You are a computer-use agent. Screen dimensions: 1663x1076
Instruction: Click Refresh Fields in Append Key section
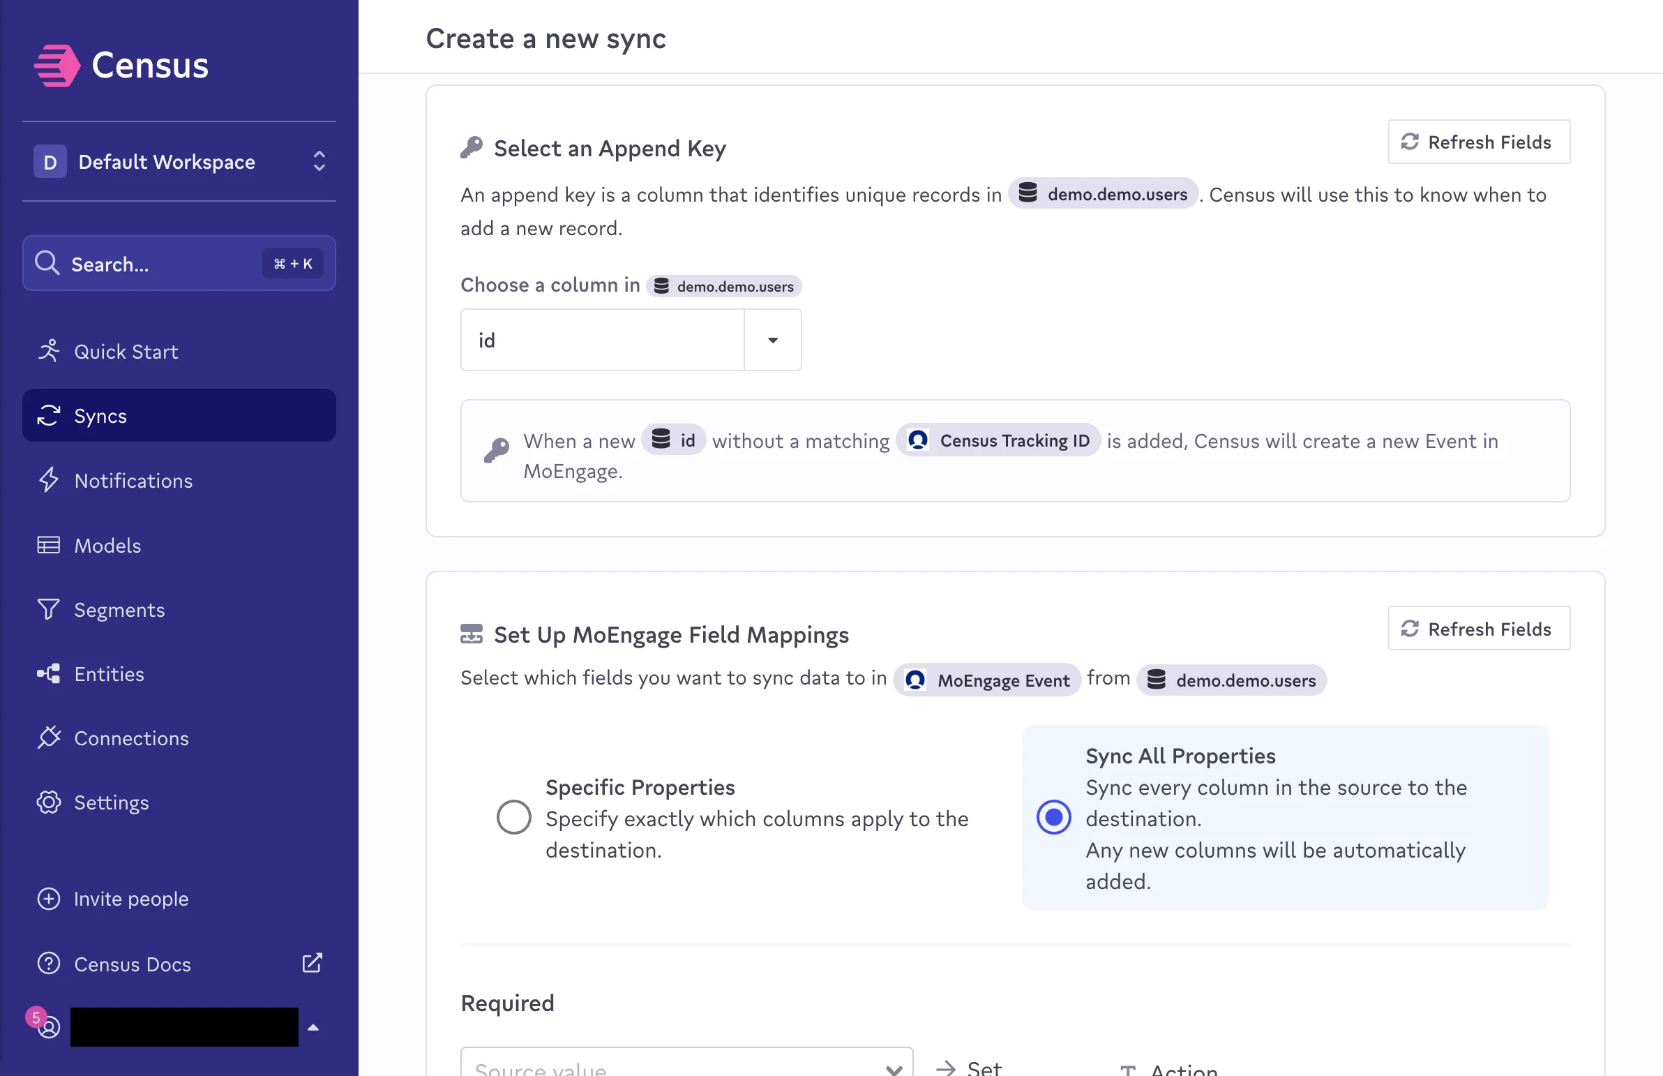click(x=1479, y=142)
